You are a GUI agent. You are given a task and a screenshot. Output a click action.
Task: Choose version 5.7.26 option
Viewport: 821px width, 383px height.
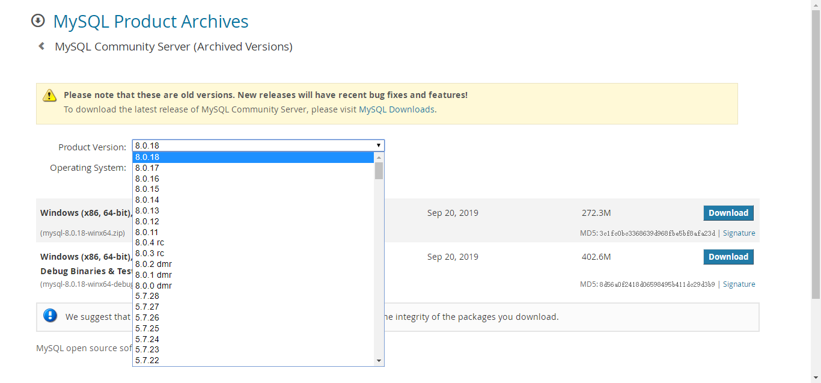[x=253, y=318]
